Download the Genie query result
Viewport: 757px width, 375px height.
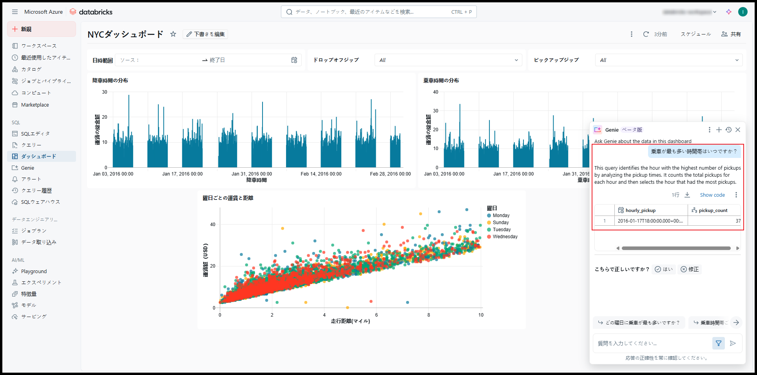click(687, 195)
